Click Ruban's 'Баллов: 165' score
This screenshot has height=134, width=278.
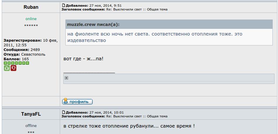pyautogui.click(x=16, y=59)
